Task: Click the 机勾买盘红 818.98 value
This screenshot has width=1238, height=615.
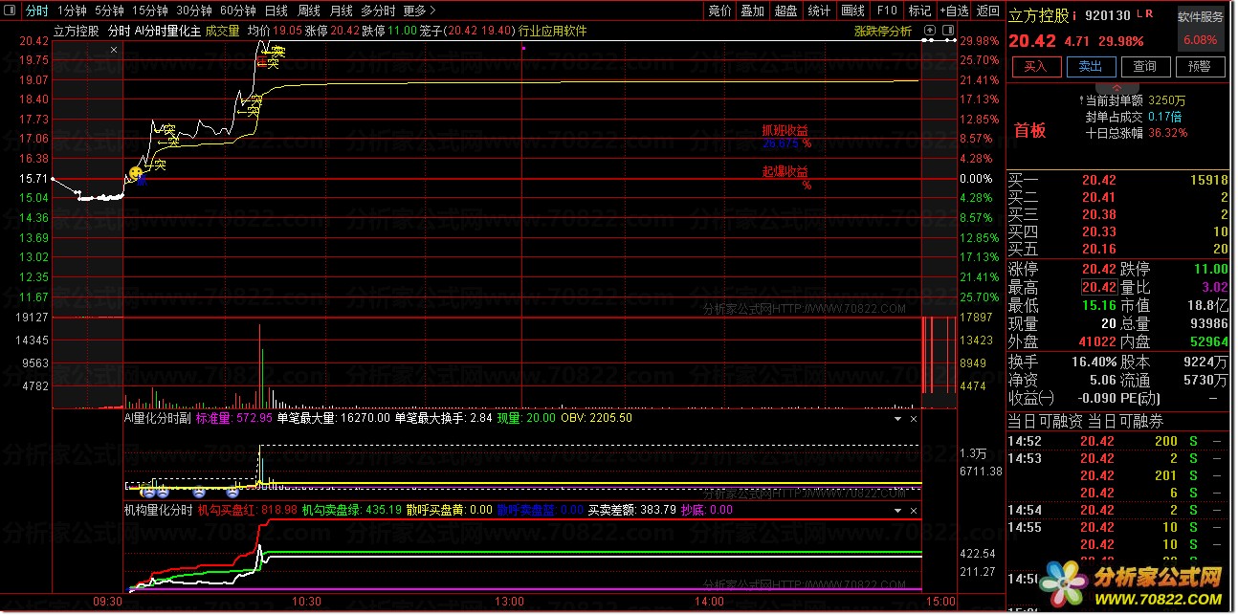Action: pyautogui.click(x=278, y=511)
